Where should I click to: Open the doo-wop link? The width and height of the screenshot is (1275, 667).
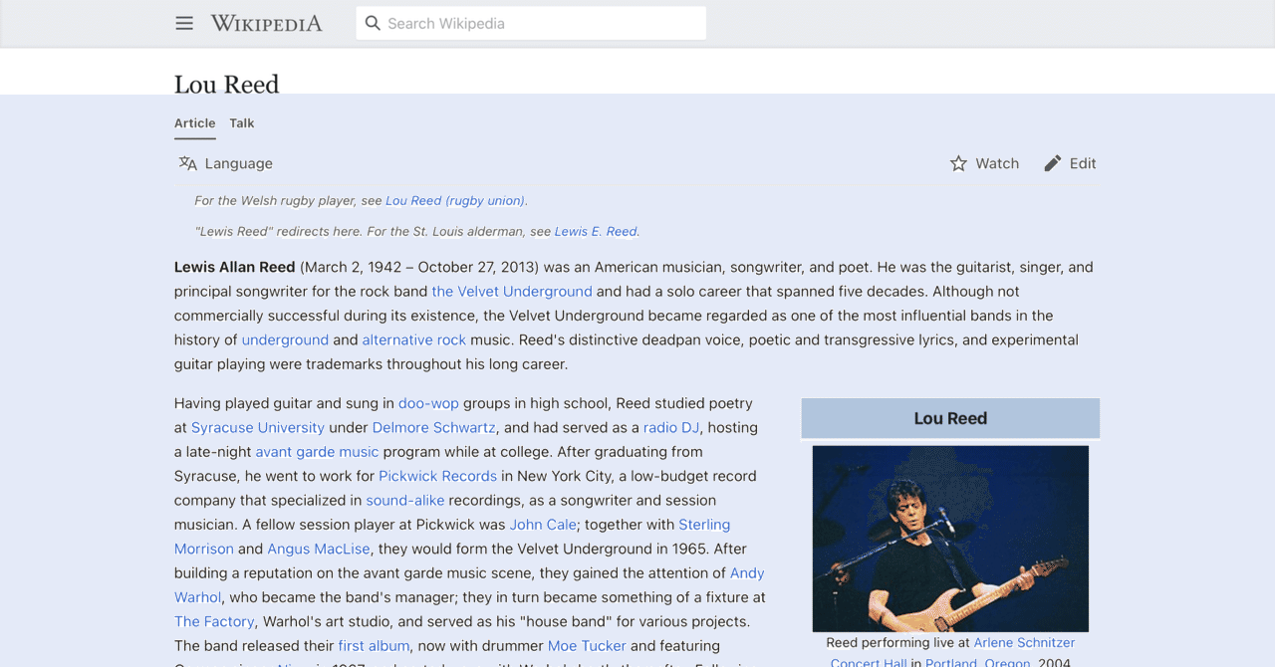tap(428, 403)
